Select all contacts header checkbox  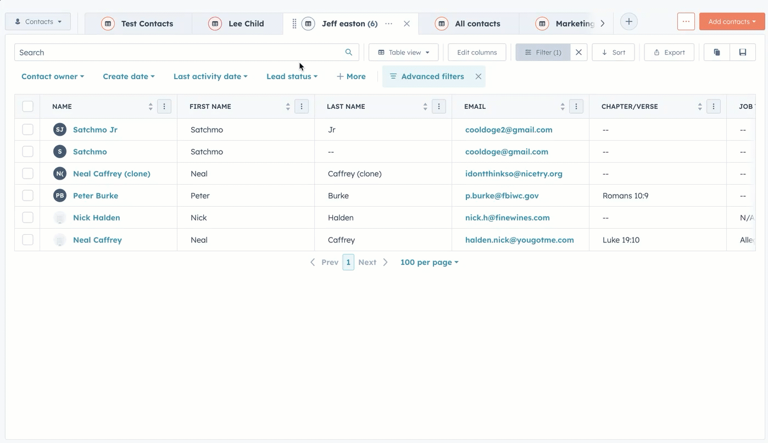pos(27,107)
